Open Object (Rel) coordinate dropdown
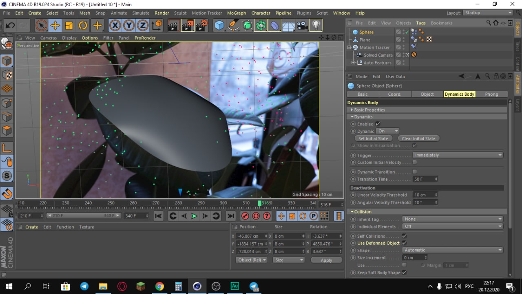522x294 pixels. click(252, 260)
